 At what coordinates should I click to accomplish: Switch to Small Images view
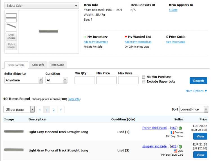[11, 36]
